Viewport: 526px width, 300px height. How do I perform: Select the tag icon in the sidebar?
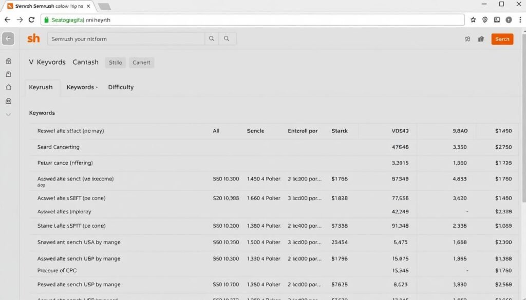click(8, 73)
